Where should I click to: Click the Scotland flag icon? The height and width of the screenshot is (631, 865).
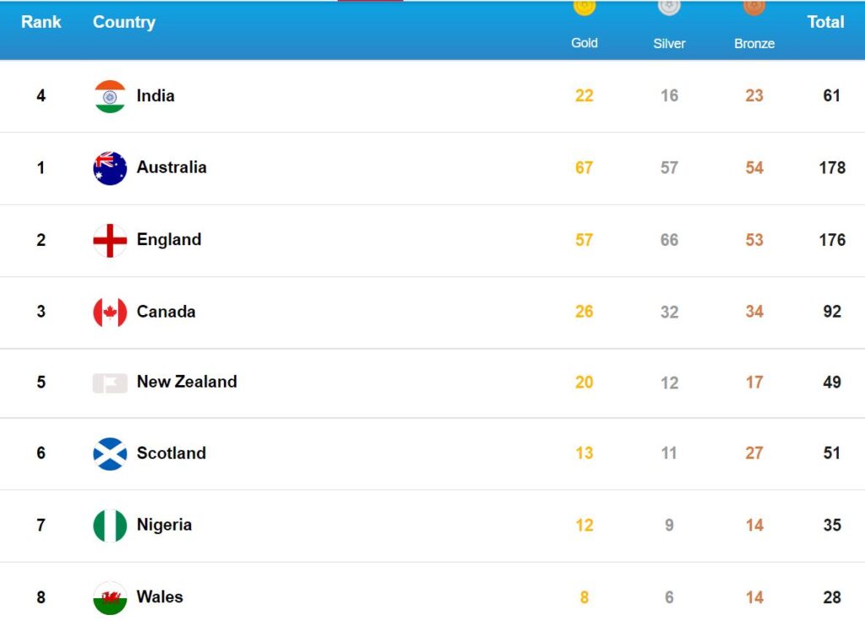pos(110,454)
